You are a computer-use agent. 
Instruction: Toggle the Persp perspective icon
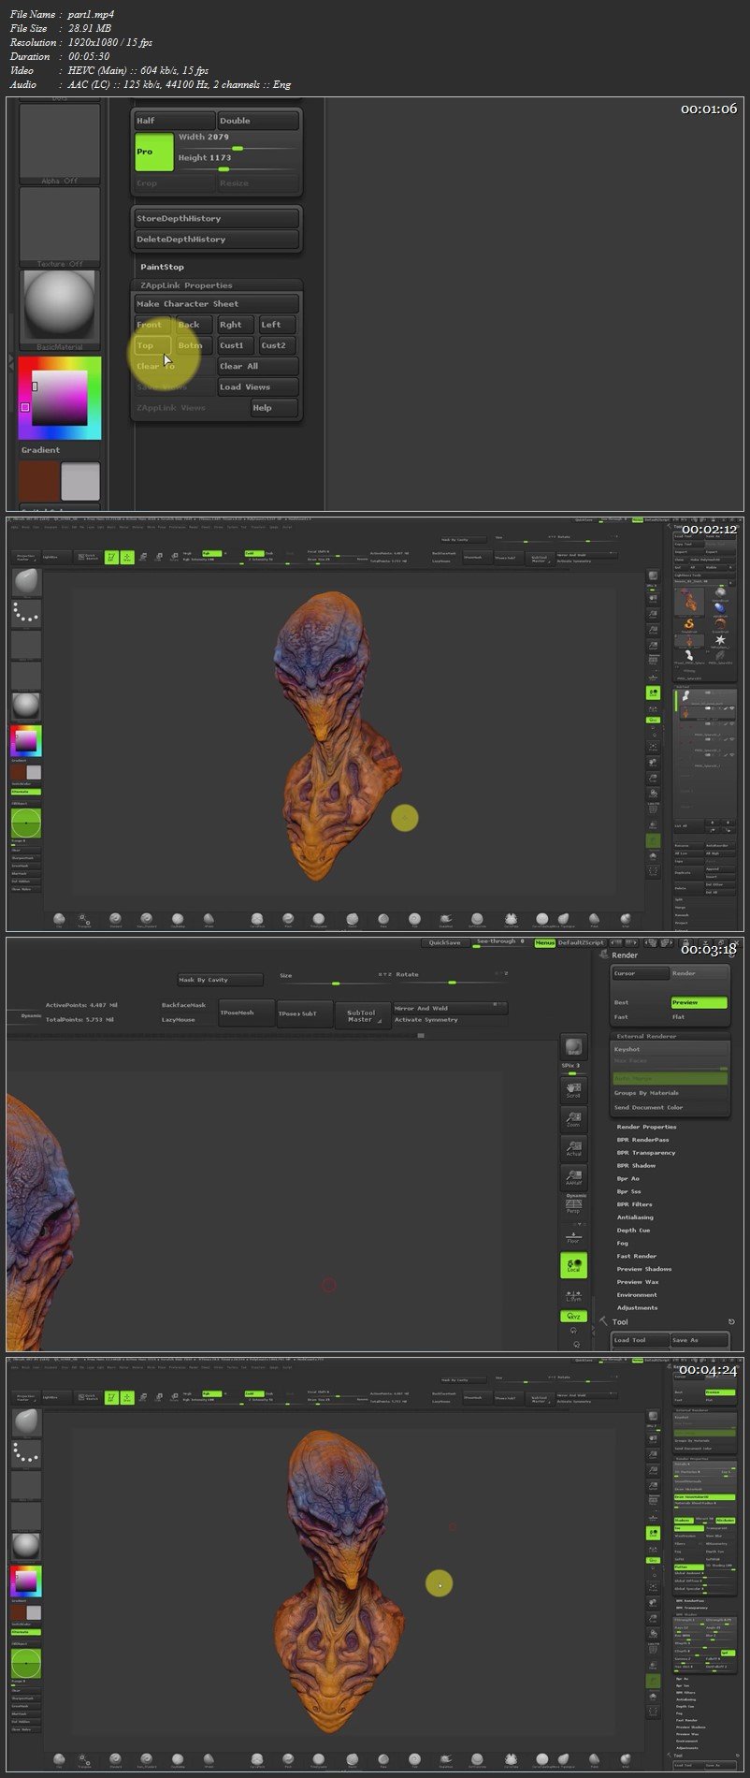point(573,1206)
